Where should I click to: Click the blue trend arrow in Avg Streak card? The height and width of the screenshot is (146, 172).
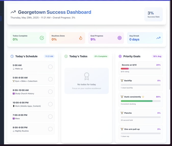158,38
